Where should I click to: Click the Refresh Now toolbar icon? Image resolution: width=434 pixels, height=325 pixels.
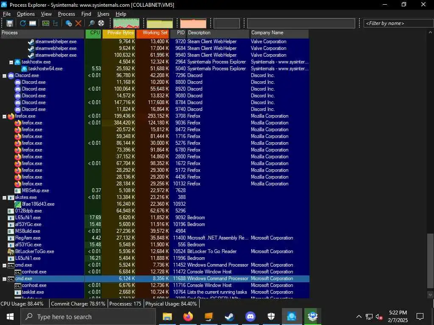pyautogui.click(x=23, y=24)
